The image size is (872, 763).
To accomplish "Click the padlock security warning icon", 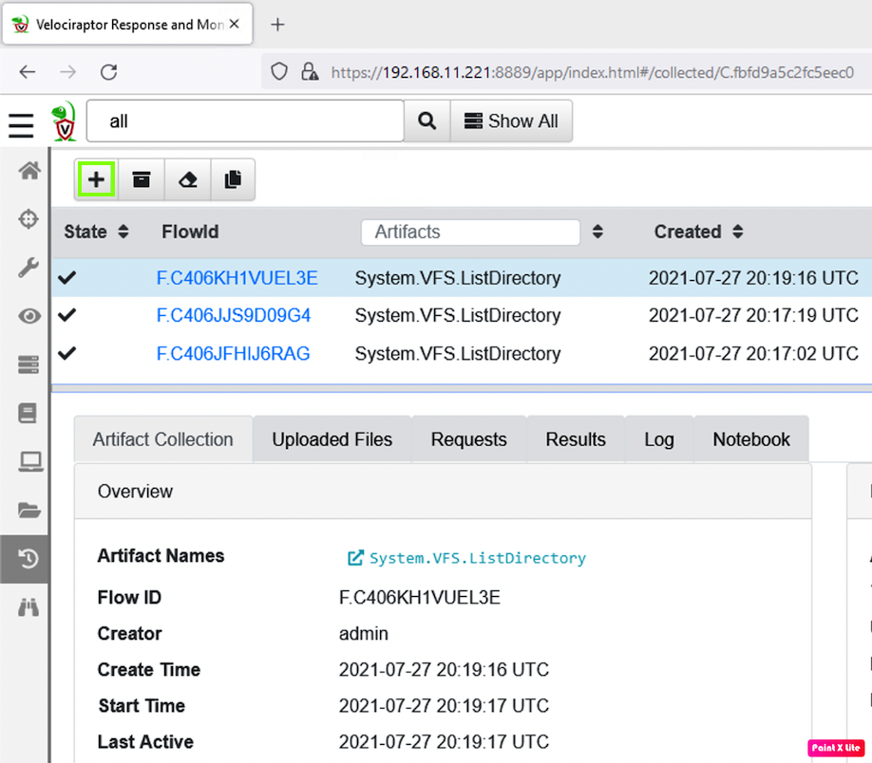I will [x=310, y=72].
